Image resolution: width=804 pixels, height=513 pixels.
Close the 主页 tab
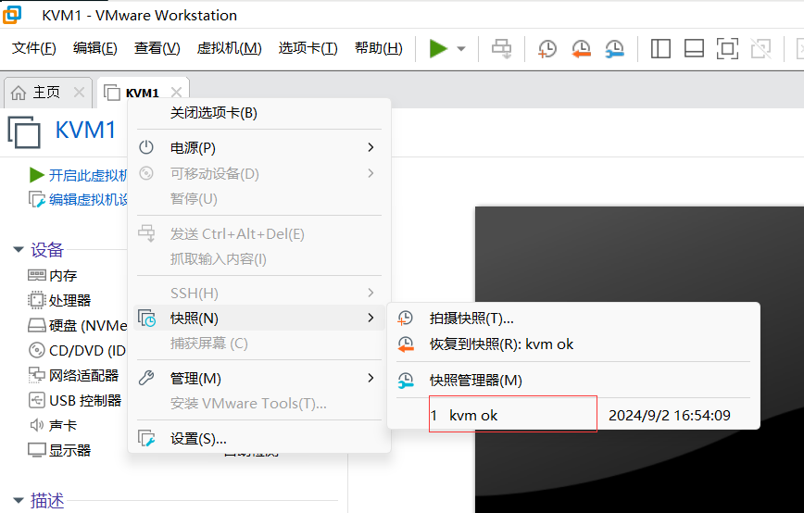click(x=79, y=93)
